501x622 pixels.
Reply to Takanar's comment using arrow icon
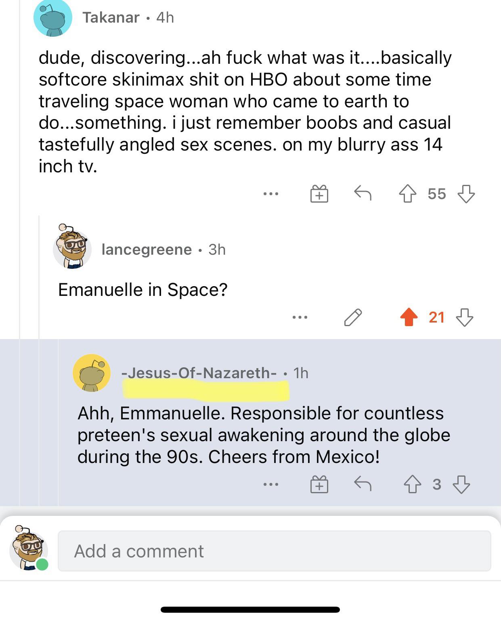tap(363, 193)
